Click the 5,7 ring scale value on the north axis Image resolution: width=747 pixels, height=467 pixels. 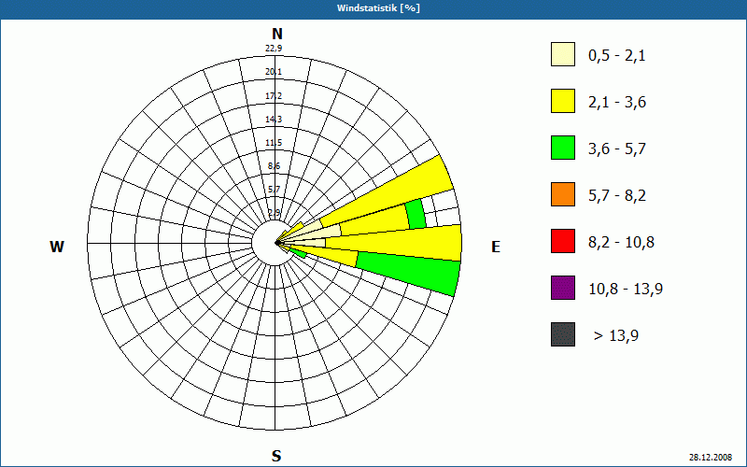tap(274, 190)
